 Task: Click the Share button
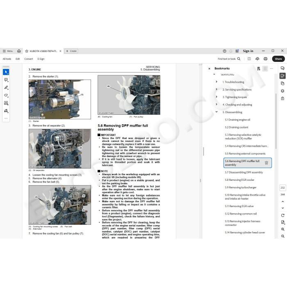pos(278,59)
